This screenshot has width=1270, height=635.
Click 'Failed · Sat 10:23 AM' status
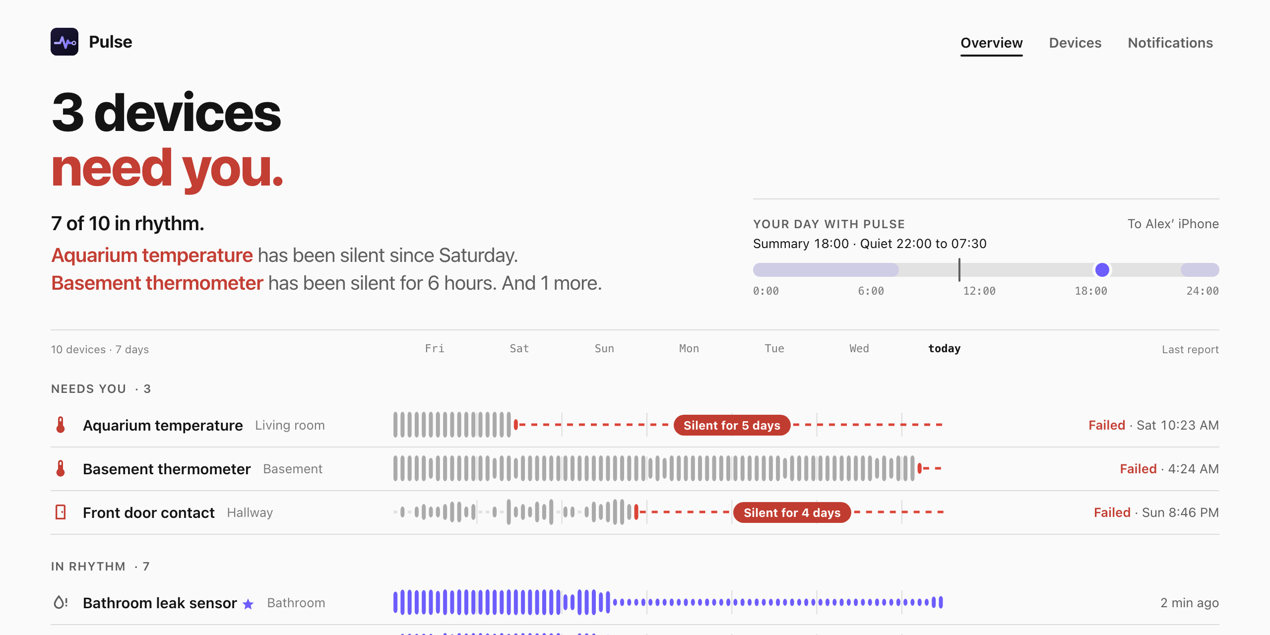1153,425
